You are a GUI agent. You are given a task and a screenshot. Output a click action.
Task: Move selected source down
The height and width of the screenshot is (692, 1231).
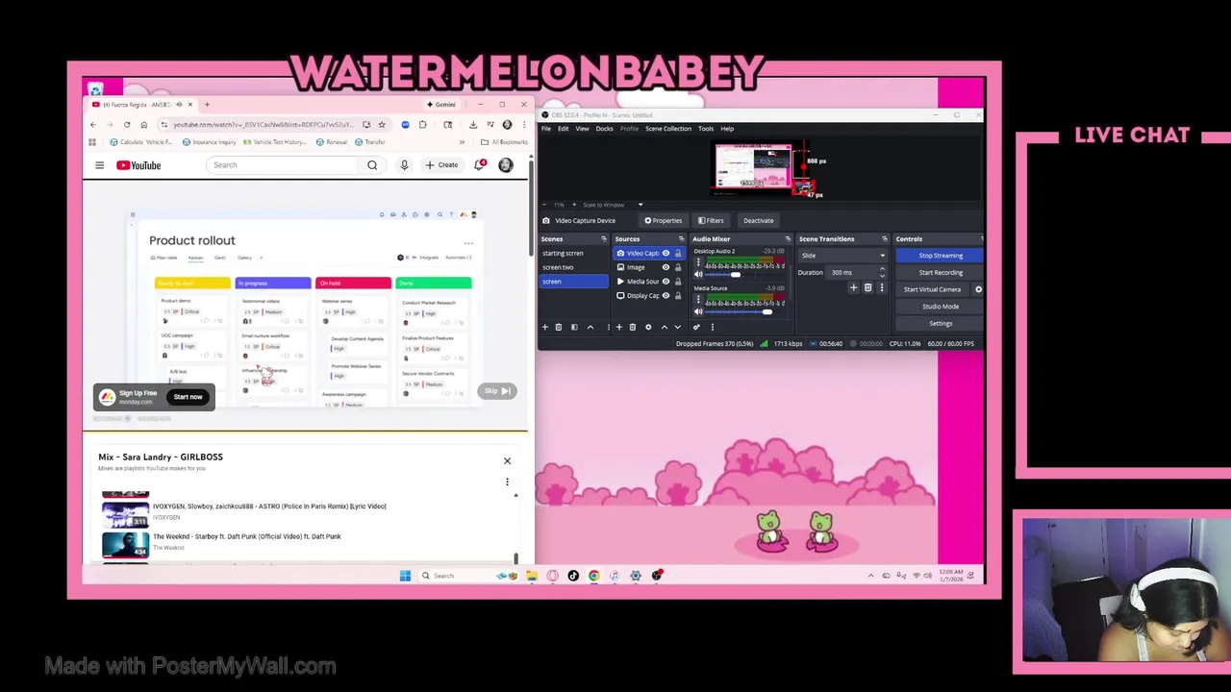[677, 327]
